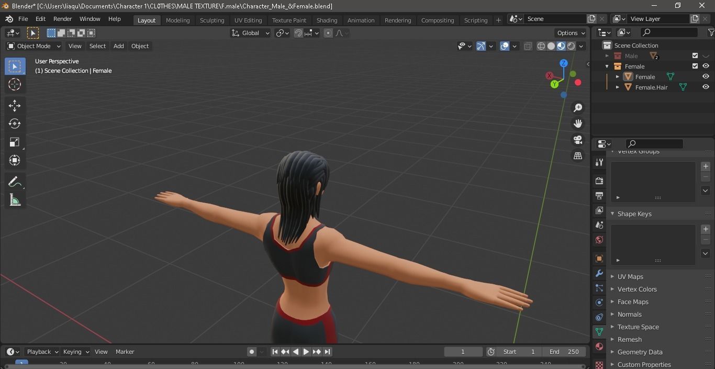Toggle viewport gizmos display
Screen dimensions: 715x369
pyautogui.click(x=481, y=46)
